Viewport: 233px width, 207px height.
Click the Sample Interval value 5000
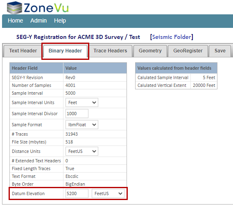tap(70, 93)
